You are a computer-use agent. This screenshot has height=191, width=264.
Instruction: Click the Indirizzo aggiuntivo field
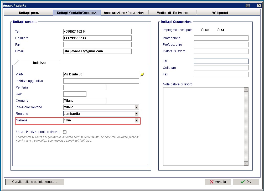click(x=101, y=81)
